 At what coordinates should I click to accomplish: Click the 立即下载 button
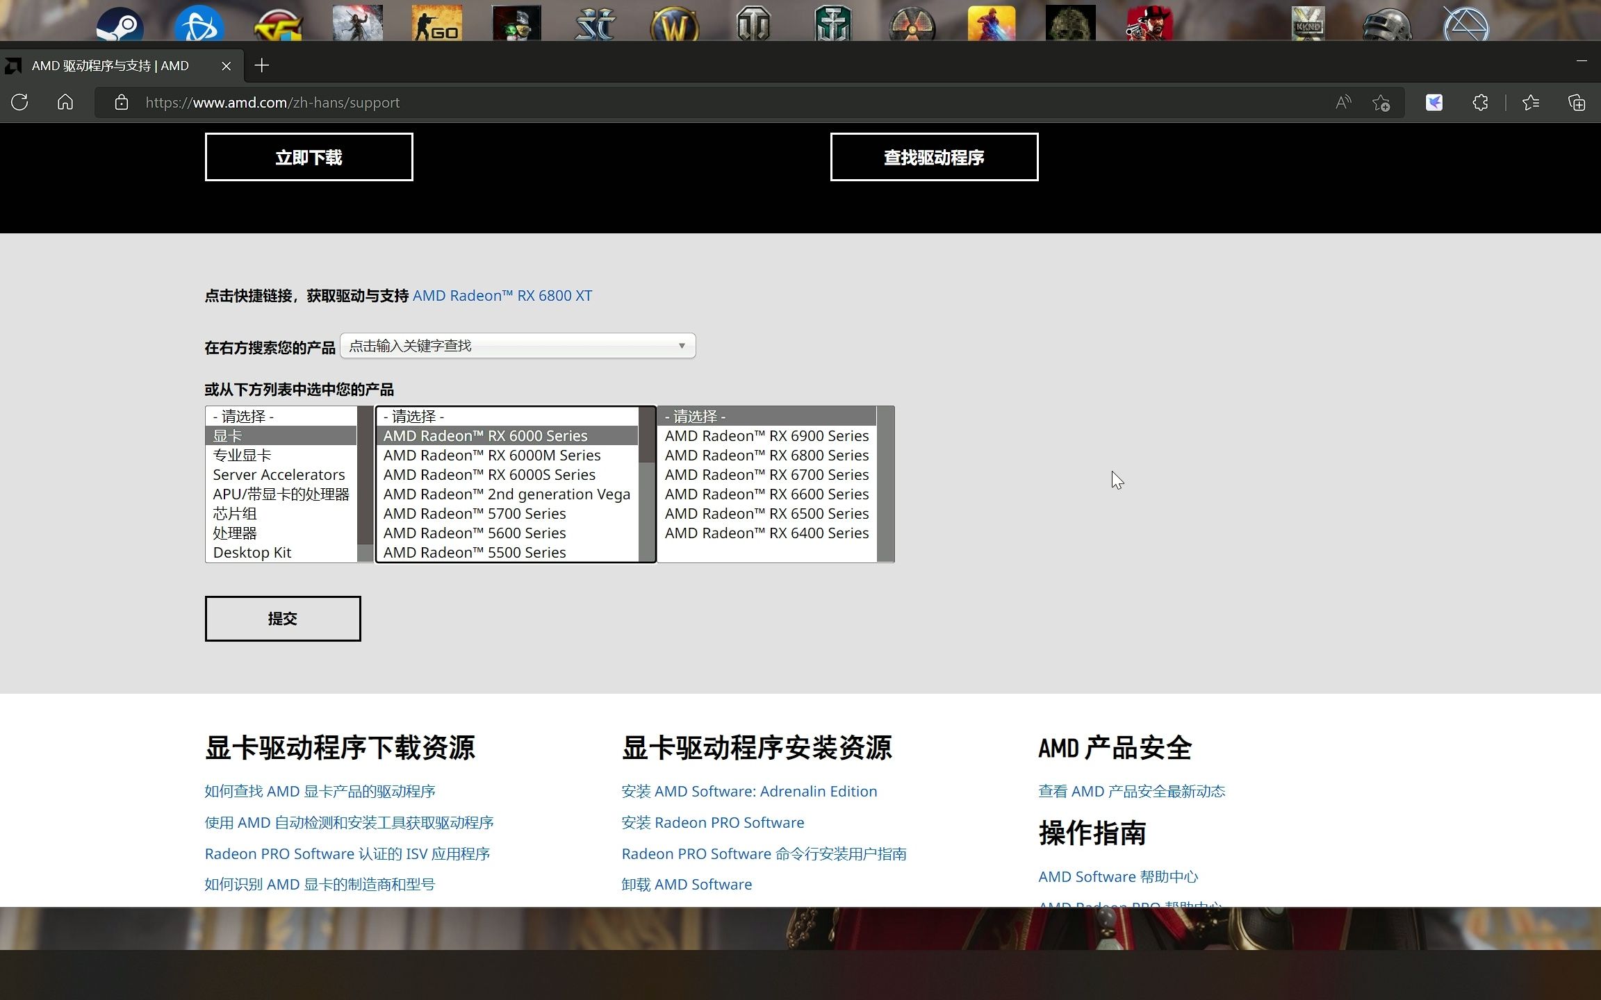tap(309, 157)
